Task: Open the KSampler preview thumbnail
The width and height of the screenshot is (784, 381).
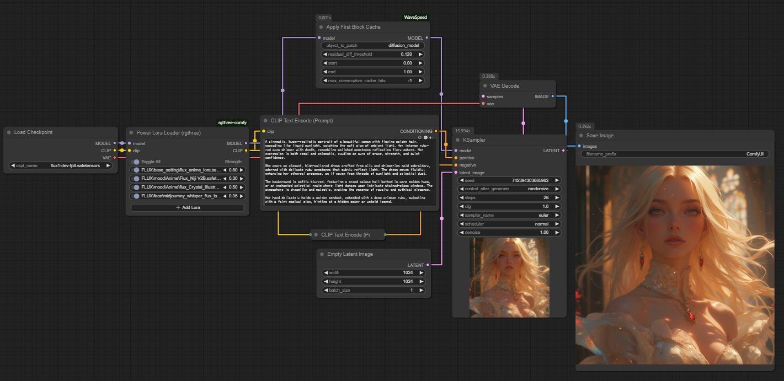Action: [509, 277]
